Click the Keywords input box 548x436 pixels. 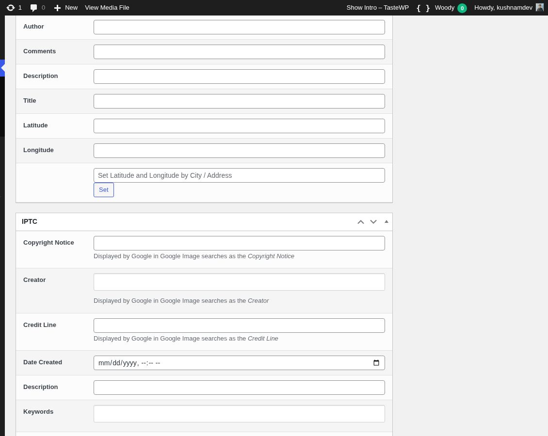pos(239,413)
